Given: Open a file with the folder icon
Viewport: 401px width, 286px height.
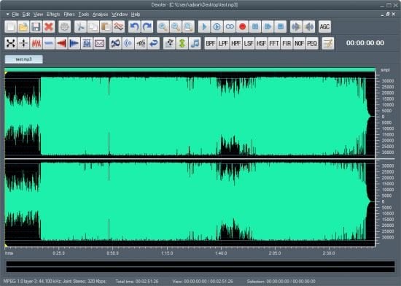Looking at the screenshot, I should (x=23, y=26).
